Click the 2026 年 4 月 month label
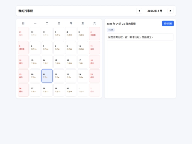The width and height of the screenshot is (192, 144). coord(155,11)
